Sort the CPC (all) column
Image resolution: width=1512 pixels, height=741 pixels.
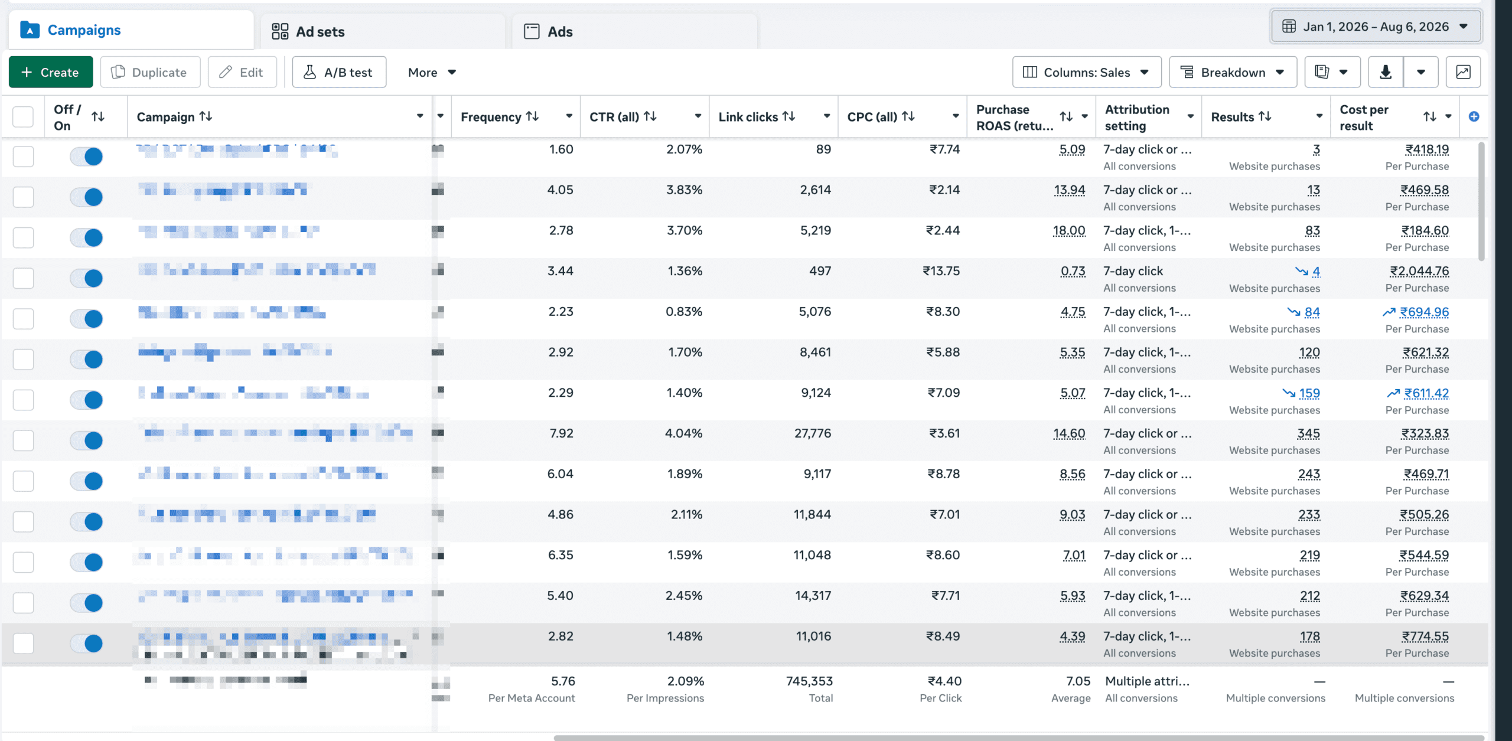tap(908, 116)
